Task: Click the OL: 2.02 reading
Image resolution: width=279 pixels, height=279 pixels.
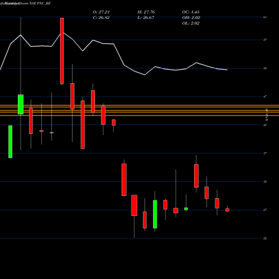Action: click(x=191, y=23)
